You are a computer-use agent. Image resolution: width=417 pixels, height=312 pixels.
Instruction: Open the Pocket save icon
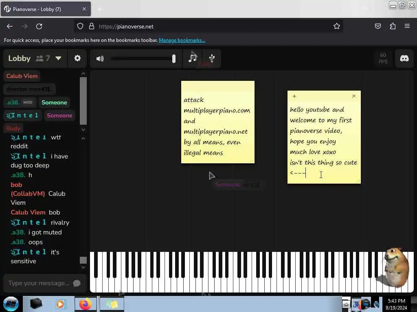(377, 26)
